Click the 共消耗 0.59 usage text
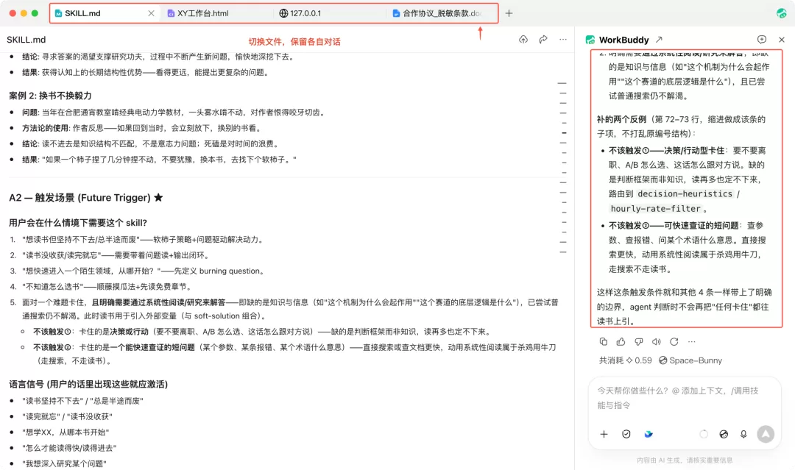This screenshot has width=795, height=470. tap(625, 360)
